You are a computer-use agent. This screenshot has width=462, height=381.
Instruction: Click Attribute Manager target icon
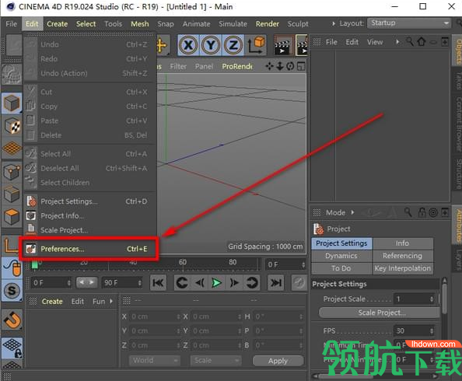(433, 212)
